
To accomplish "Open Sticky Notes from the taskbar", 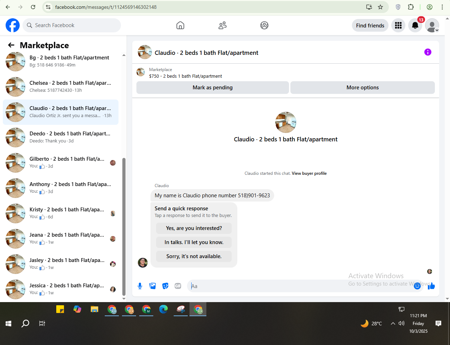I will coord(60,309).
